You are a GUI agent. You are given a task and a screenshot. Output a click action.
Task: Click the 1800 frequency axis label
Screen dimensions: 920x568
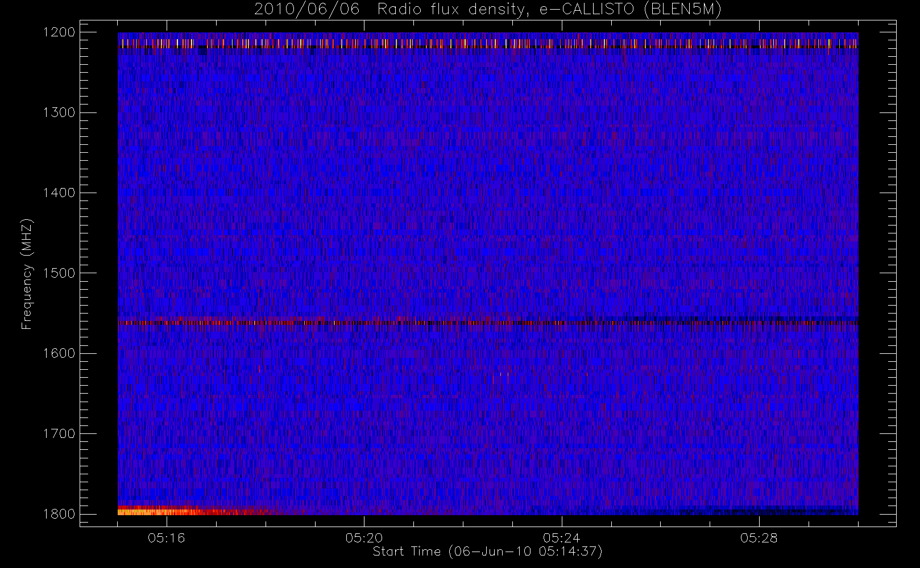click(x=59, y=514)
